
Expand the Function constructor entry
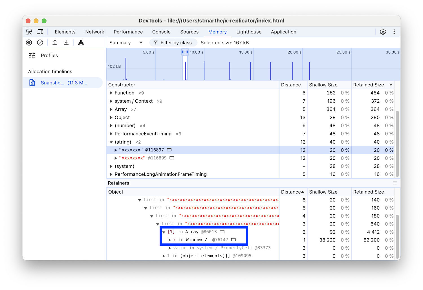tap(111, 93)
